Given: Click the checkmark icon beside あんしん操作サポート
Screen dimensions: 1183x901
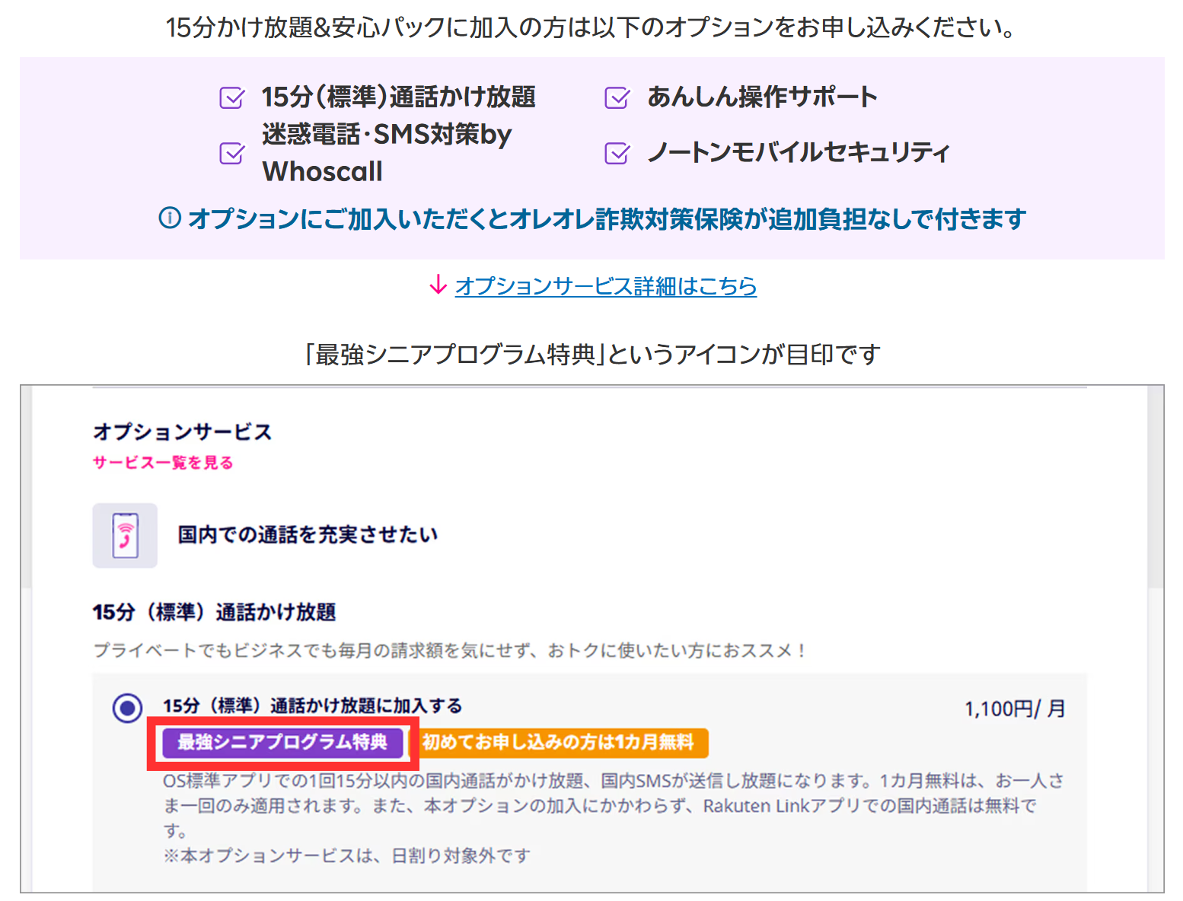Looking at the screenshot, I should pos(617,97).
